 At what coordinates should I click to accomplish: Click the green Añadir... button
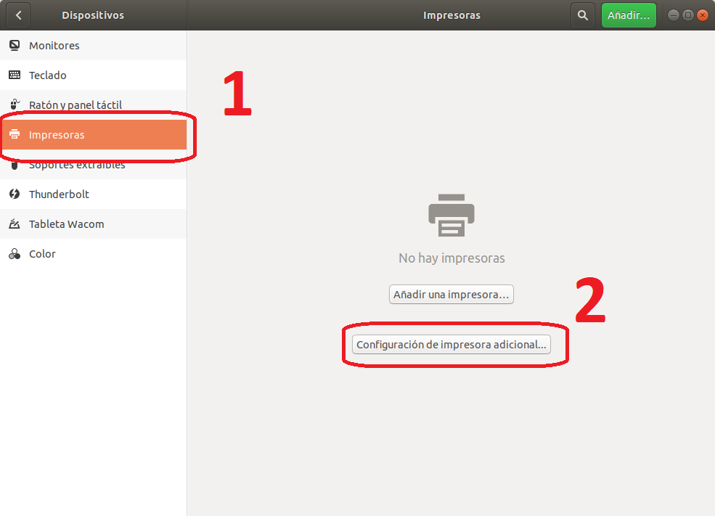click(629, 15)
